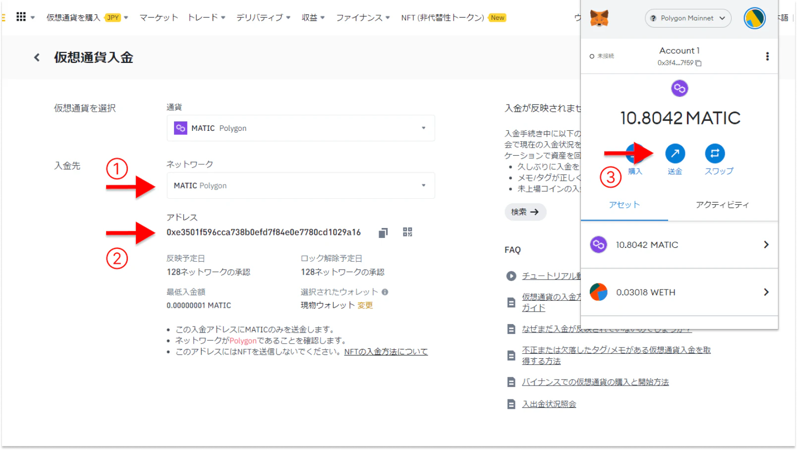Open the ネットワーク MATIC Polygon dropdown
This screenshot has height=450, width=797.
coord(301,185)
